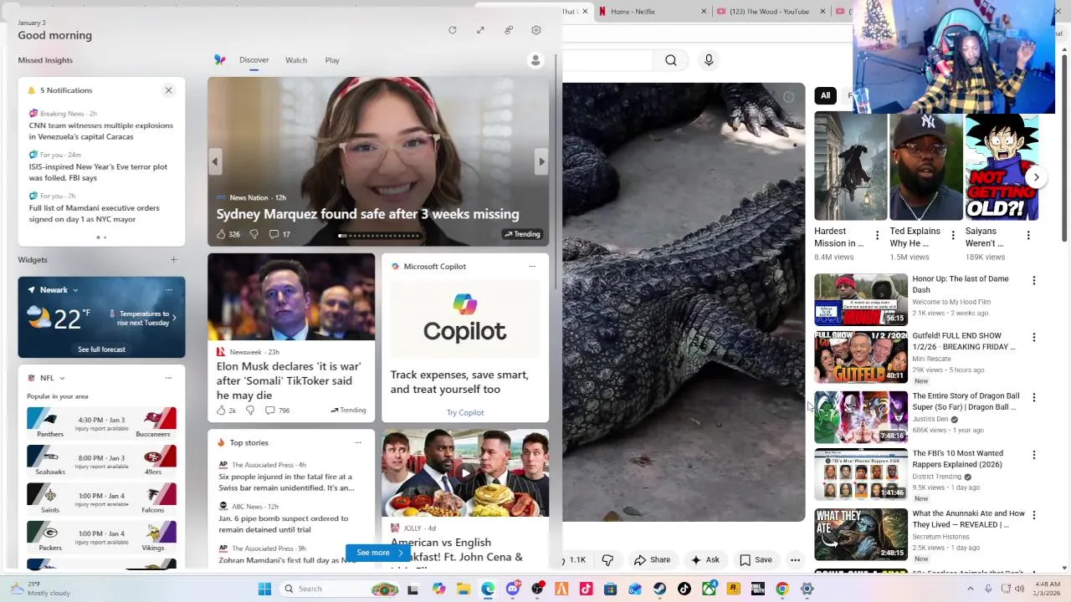Switch to Play tab
Viewport: 1071px width, 602px height.
tap(332, 60)
